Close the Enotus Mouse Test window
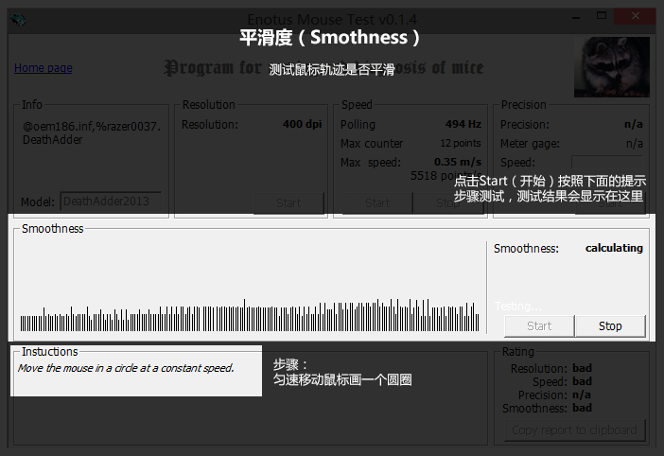The image size is (664, 456). [636, 16]
